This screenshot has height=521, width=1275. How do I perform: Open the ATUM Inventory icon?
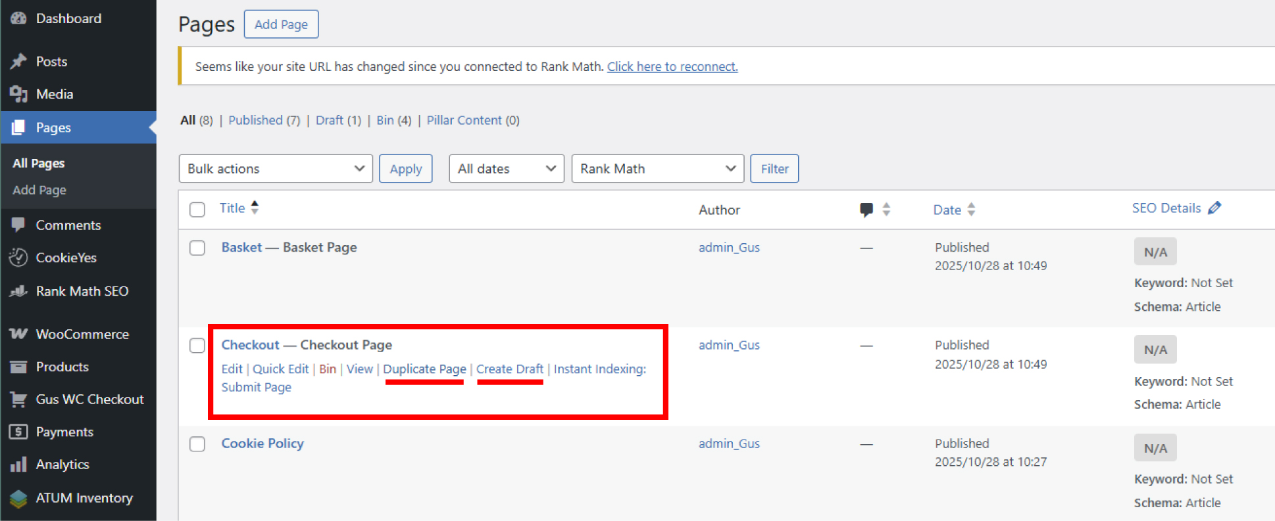(18, 498)
